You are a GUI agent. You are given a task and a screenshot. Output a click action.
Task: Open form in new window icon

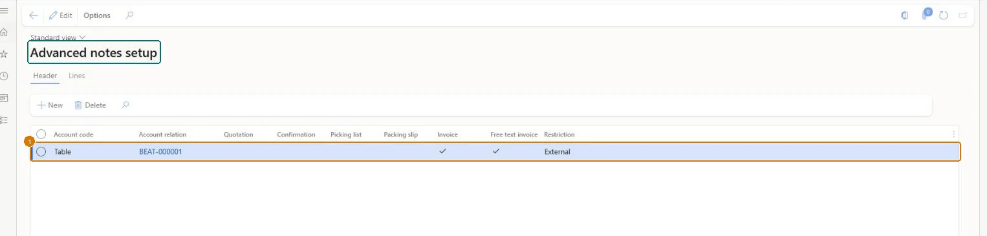[962, 16]
